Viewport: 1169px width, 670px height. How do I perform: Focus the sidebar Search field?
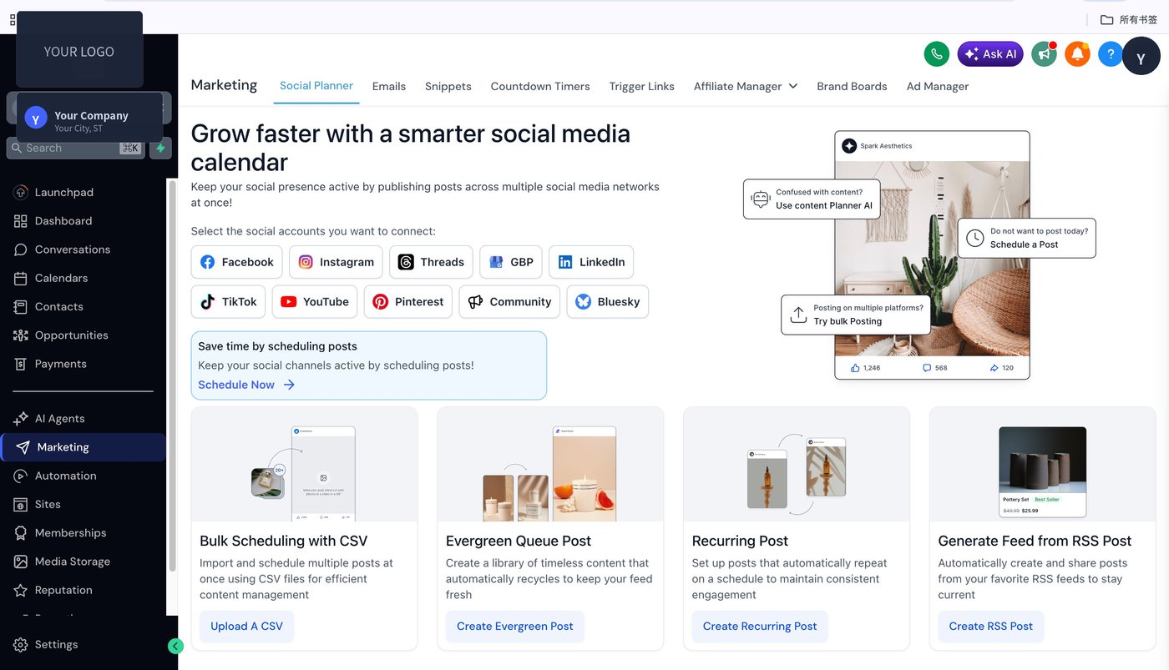coord(76,148)
